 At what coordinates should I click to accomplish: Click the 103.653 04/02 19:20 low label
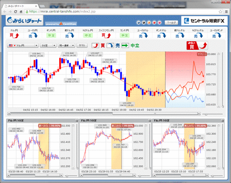click(x=127, y=104)
